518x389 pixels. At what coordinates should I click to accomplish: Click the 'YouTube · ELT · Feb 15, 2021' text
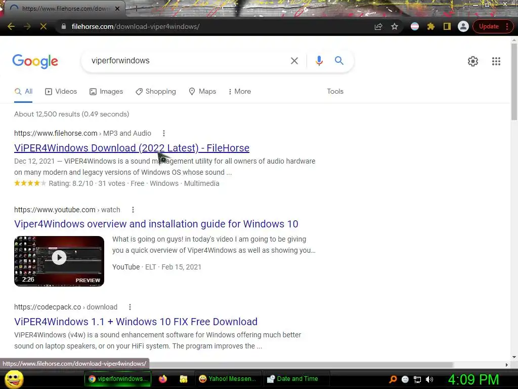[157, 267]
